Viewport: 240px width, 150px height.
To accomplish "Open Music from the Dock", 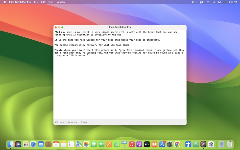I will pos(132,144).
